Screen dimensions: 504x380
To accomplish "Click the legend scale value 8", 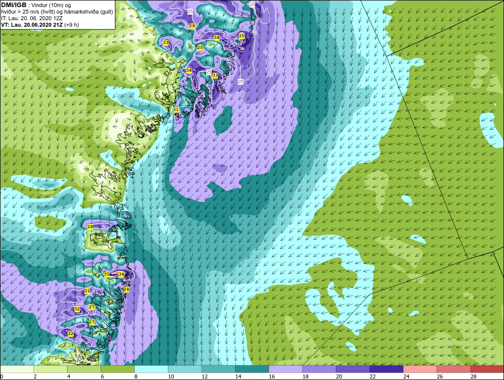I will [136, 376].
